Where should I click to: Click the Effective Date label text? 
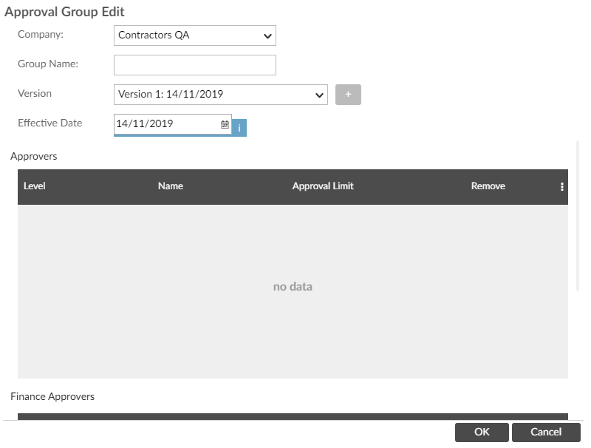click(50, 123)
